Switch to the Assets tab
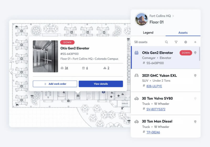210x147 pixels. 183,33
